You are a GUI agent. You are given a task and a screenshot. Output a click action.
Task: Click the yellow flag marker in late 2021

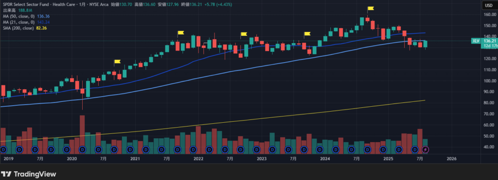181,33
